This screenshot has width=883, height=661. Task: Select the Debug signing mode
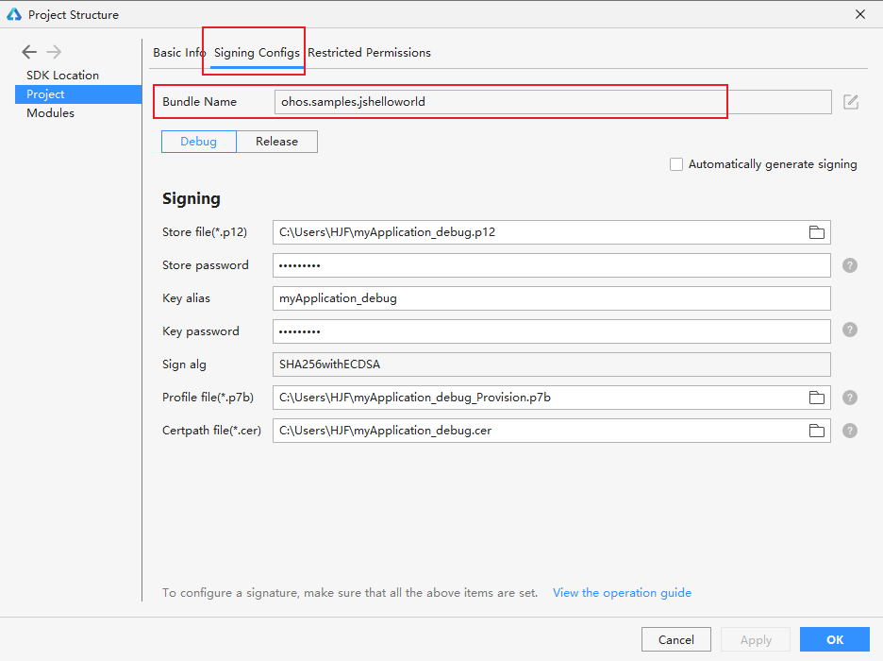[199, 142]
